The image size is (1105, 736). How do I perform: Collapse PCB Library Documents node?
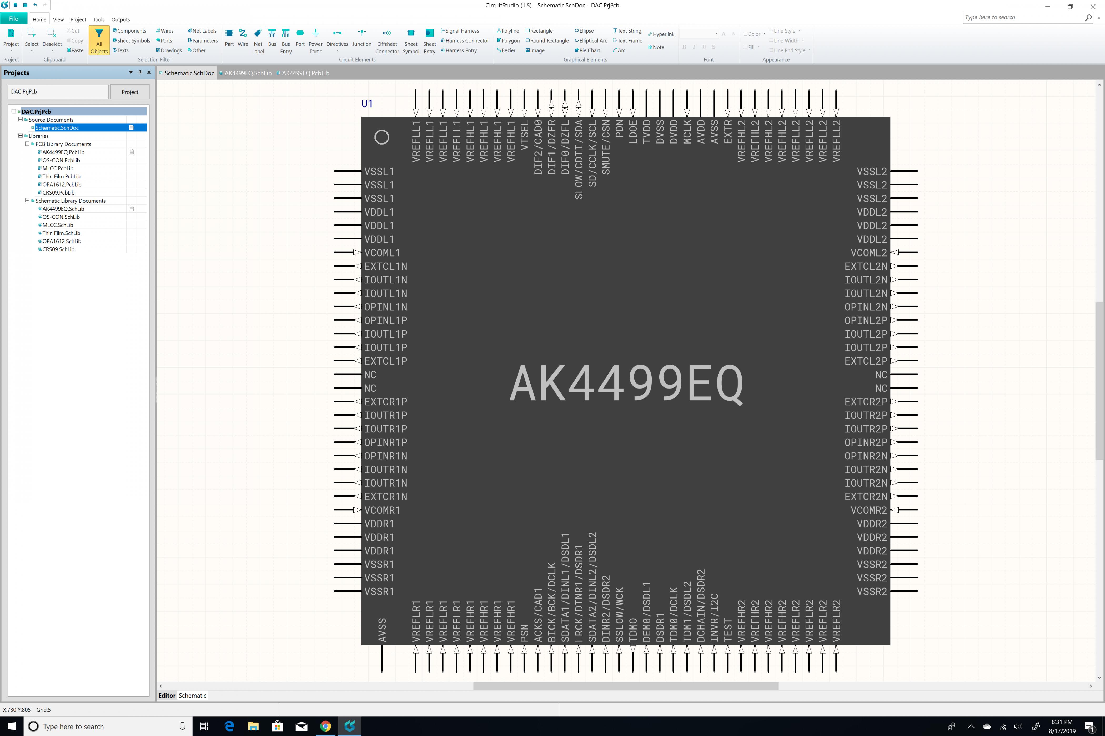(x=27, y=144)
